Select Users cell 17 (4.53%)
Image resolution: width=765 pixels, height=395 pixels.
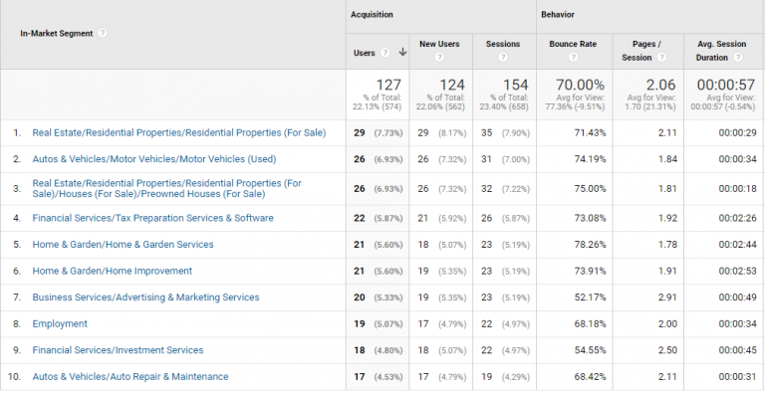[x=379, y=376]
